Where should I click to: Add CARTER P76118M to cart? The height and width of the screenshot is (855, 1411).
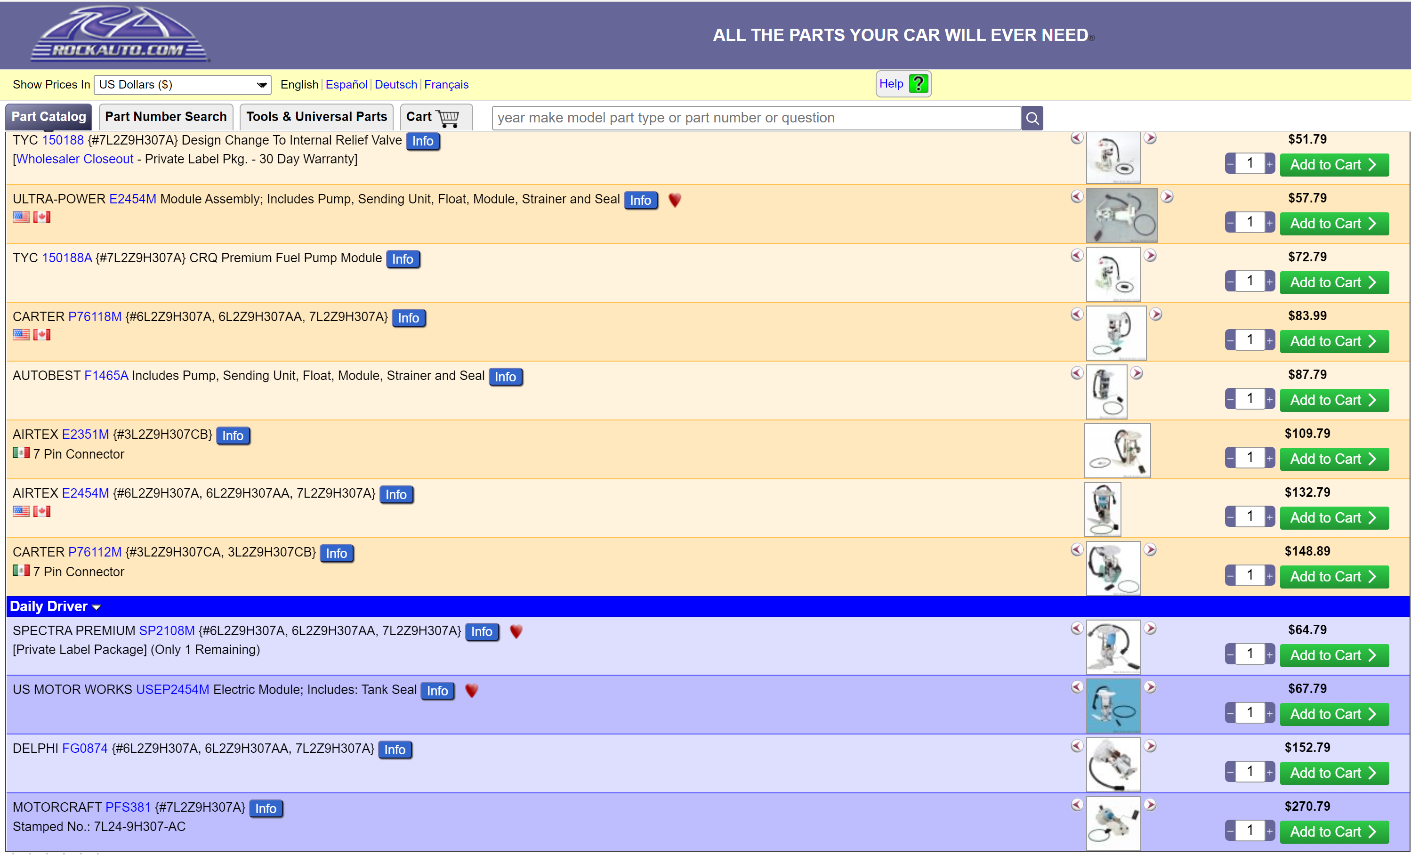1334,341
